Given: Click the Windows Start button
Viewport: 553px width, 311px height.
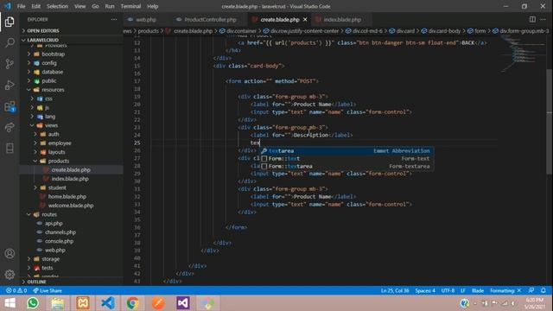Looking at the screenshot, I should pyautogui.click(x=10, y=303).
